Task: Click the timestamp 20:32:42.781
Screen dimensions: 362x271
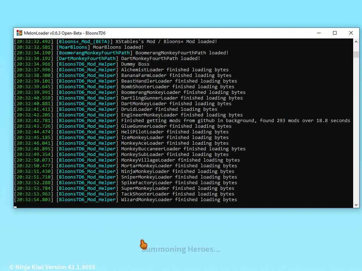Action: 34,121
